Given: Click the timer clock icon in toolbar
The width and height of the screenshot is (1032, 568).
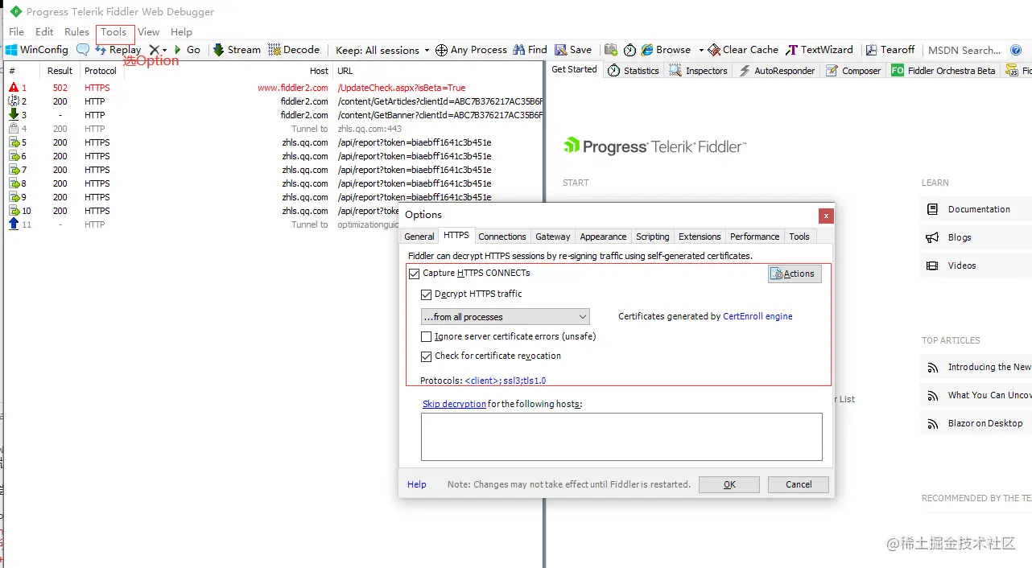Looking at the screenshot, I should tap(630, 50).
